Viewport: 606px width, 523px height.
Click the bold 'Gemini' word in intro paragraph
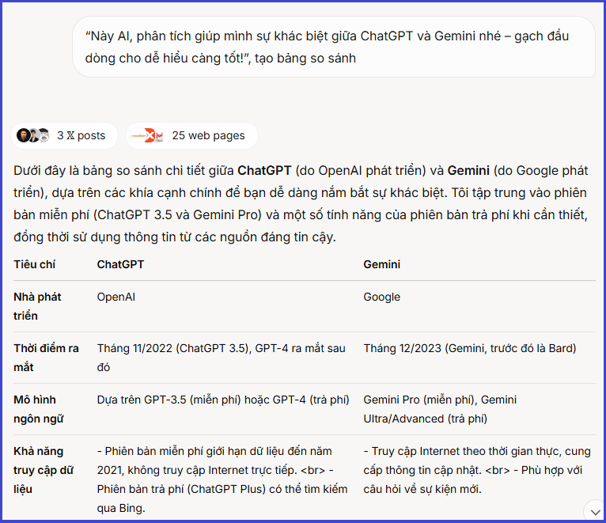click(x=468, y=170)
